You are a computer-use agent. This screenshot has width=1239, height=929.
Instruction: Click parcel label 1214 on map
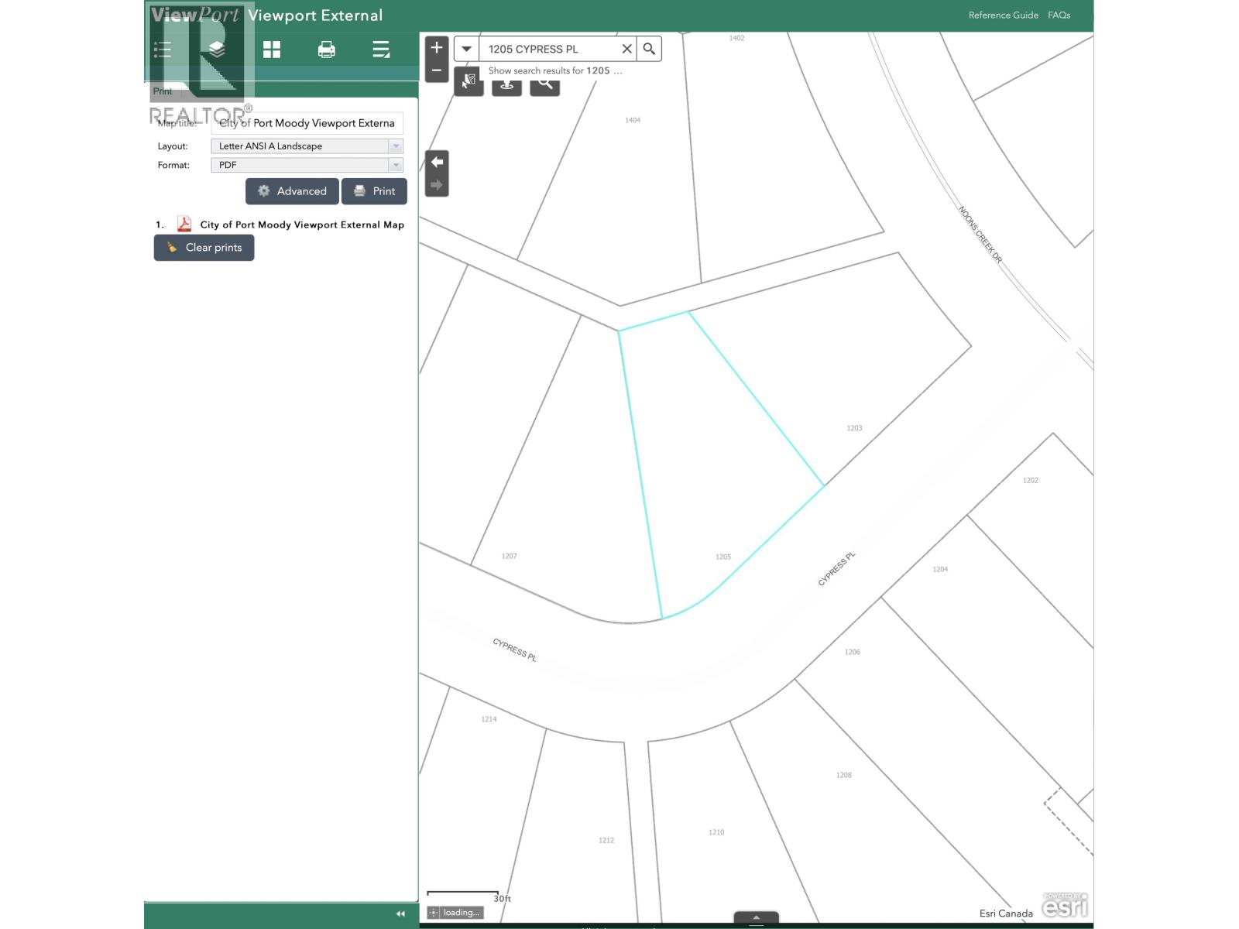point(489,719)
